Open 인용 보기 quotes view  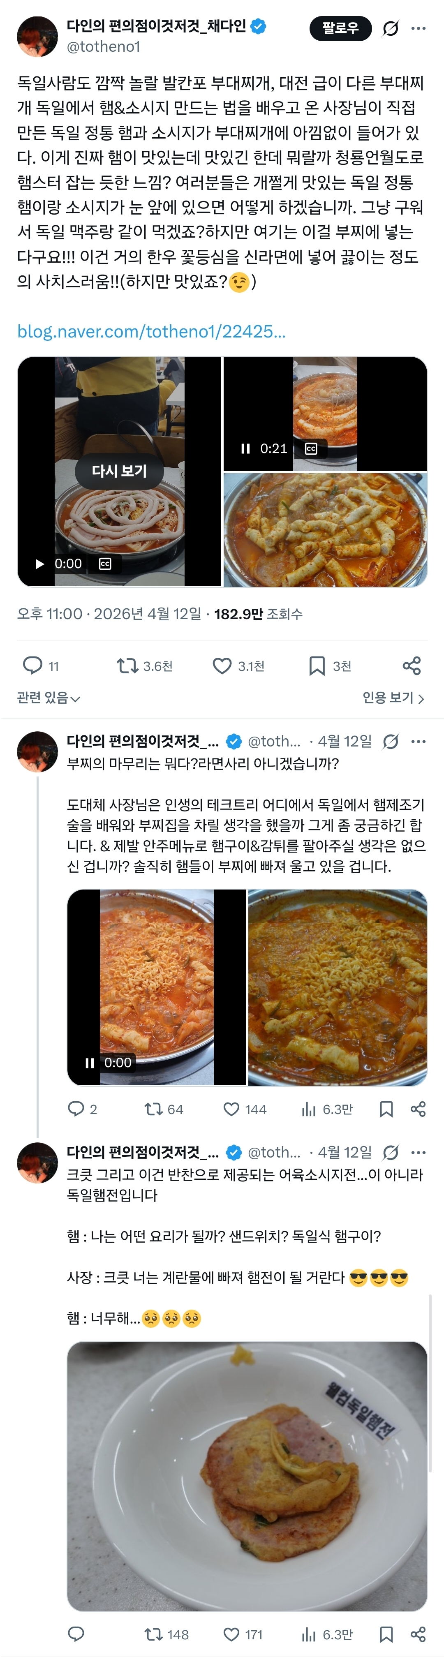[x=393, y=698]
